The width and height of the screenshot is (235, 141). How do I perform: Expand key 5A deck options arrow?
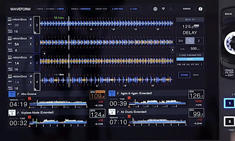tap(31, 44)
